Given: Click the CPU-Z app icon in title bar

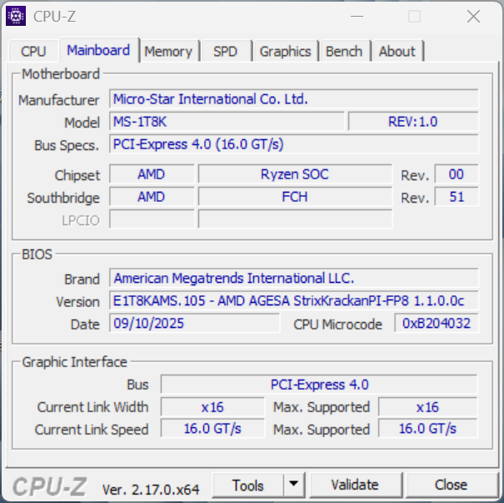Looking at the screenshot, I should (16, 16).
